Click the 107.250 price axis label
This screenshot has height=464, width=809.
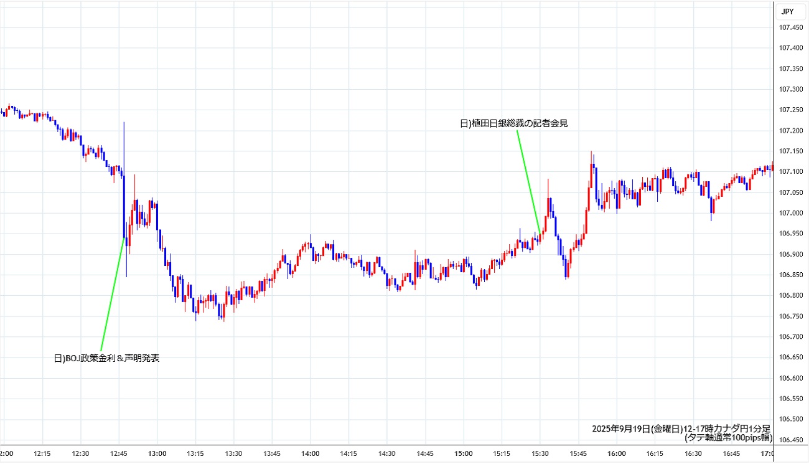(791, 110)
